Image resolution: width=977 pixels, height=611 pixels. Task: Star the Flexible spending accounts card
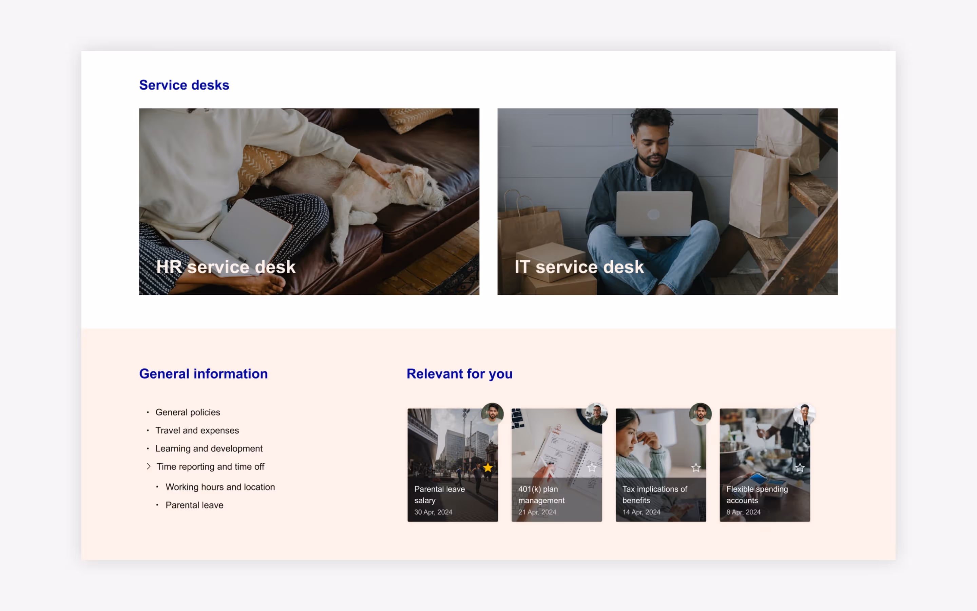[800, 467]
